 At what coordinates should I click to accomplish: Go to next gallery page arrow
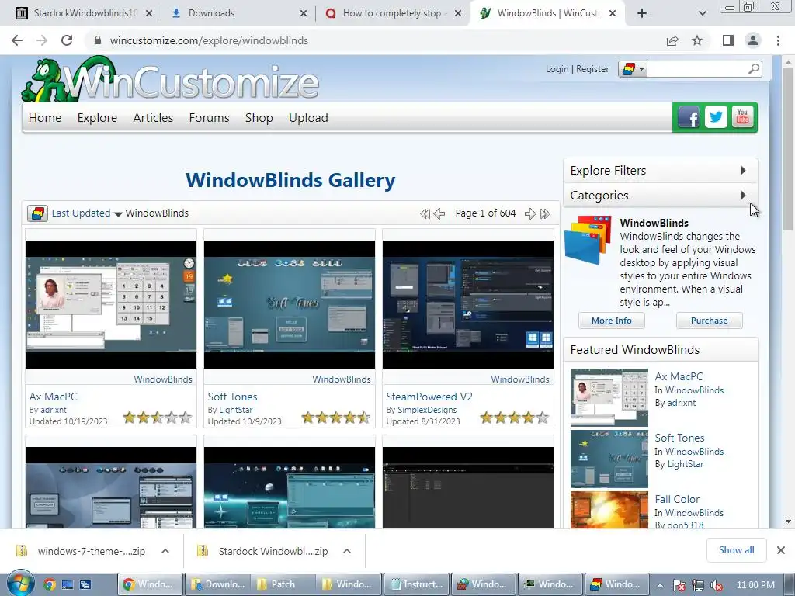coord(529,213)
